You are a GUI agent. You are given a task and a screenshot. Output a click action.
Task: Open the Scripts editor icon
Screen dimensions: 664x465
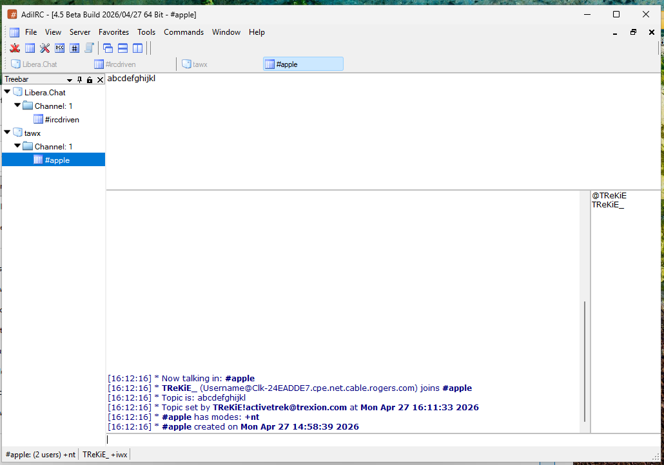(89, 48)
